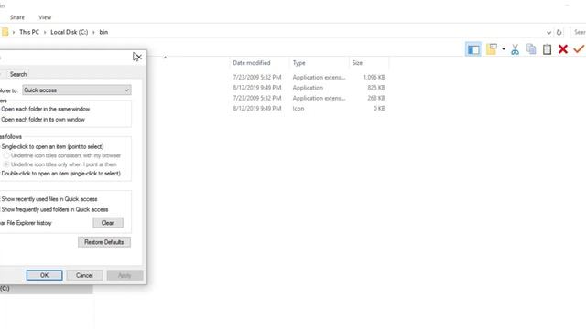The image size is (586, 329).
Task: Click in the Search box field
Action: pos(578,33)
